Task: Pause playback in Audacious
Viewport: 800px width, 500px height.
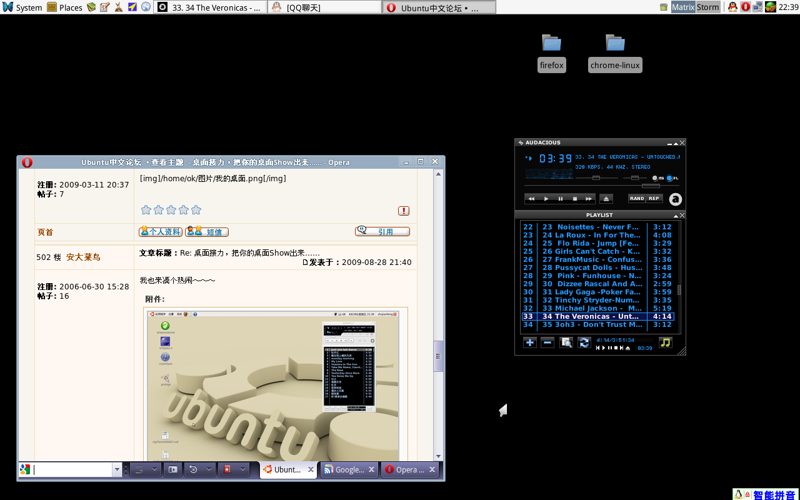Action: coord(560,199)
